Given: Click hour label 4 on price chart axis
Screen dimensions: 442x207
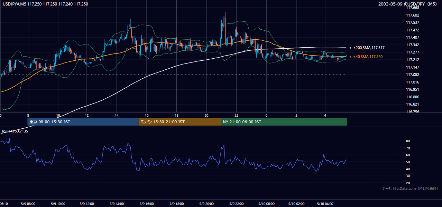Looking at the screenshot, I should pyautogui.click(x=325, y=115).
